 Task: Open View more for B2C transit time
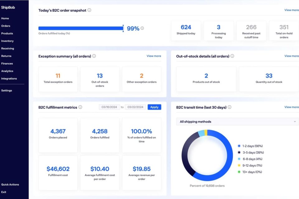click(291, 107)
